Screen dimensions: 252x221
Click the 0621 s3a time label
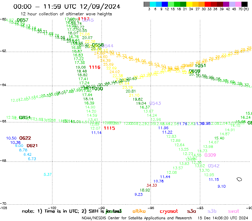tap(32, 146)
